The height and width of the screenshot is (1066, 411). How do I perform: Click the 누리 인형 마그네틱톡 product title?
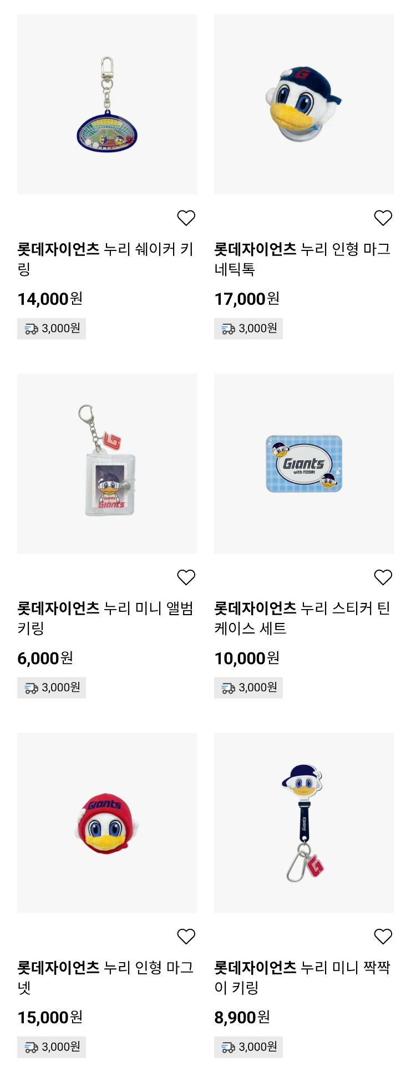[302, 259]
